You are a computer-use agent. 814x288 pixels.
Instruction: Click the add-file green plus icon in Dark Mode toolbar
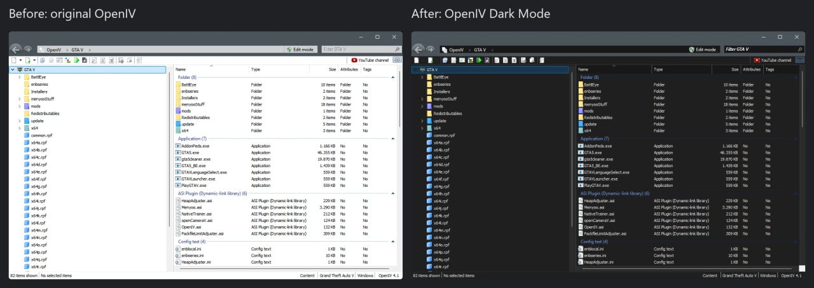(431, 60)
